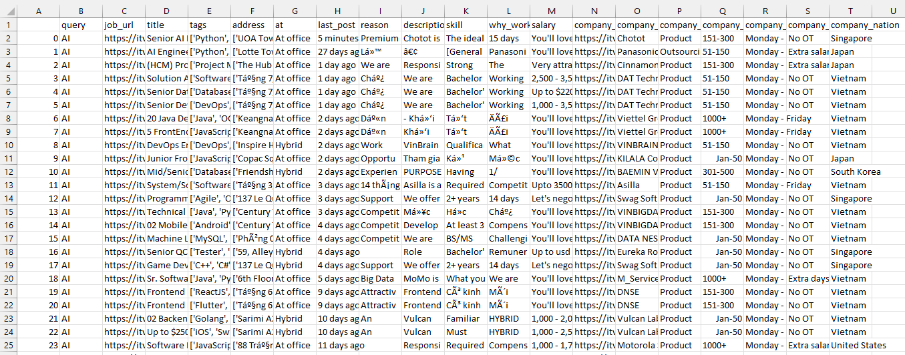Click 'VinBrain' description cell
The image size is (905, 355).
(423, 145)
